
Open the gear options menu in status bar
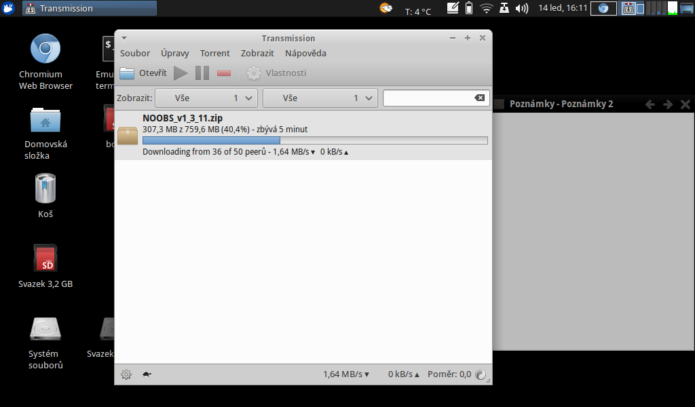coord(126,374)
